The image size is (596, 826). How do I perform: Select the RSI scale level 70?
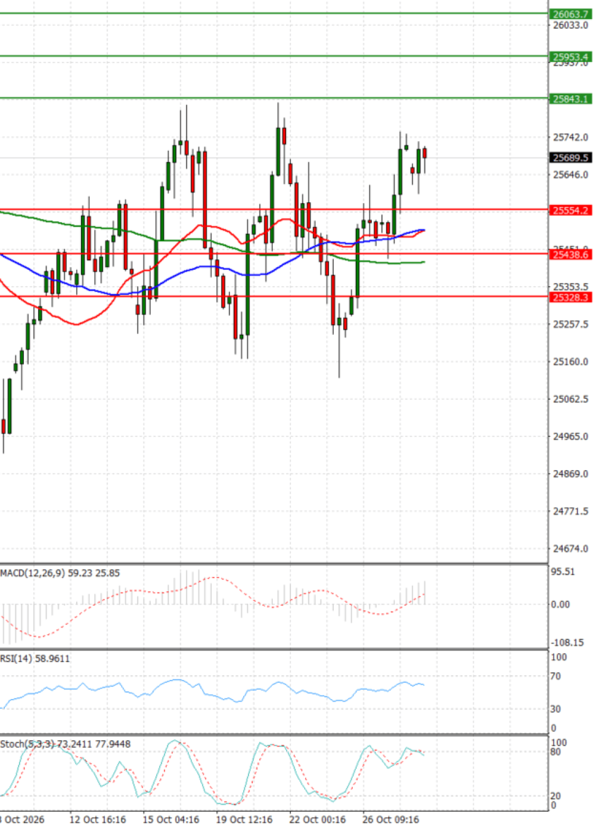[555, 676]
